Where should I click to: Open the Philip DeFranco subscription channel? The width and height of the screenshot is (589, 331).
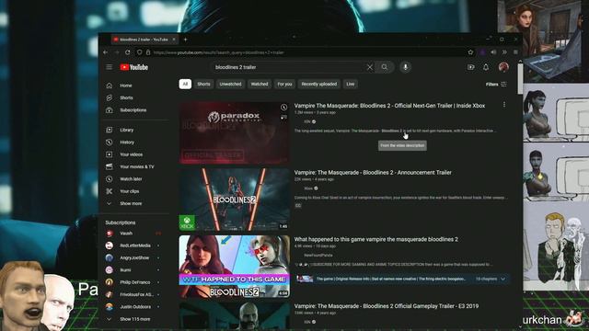pos(135,282)
